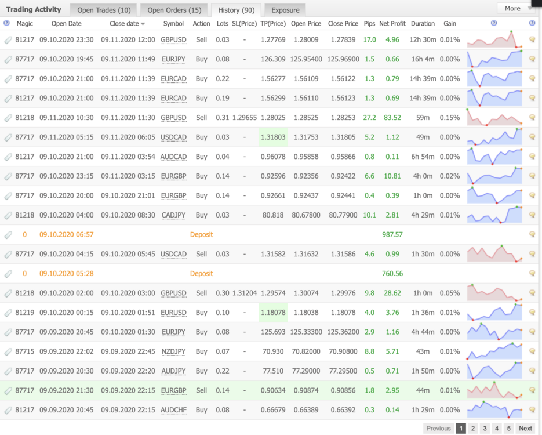View the mini chart for the USDCAD 0.99 trade
This screenshot has width=542, height=435.
[x=494, y=254]
